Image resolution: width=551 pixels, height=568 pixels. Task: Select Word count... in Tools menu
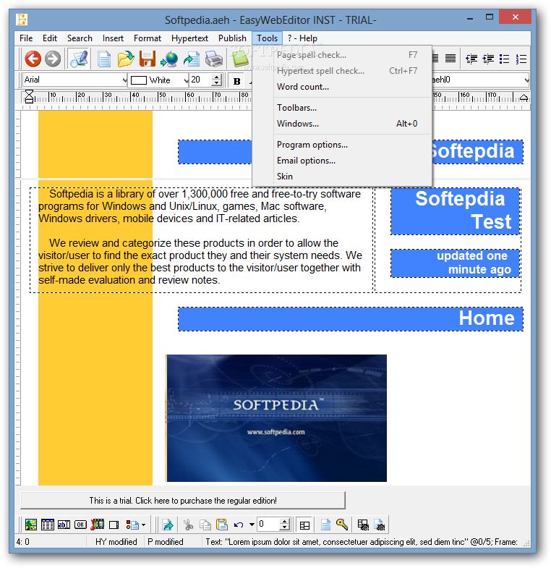(342, 87)
